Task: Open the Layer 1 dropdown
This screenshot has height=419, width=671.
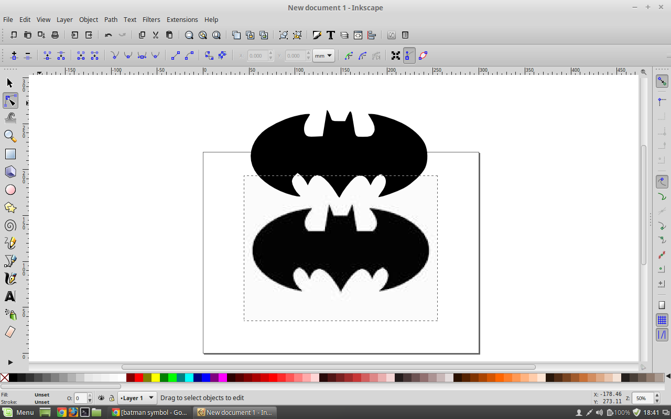Action: pos(137,398)
